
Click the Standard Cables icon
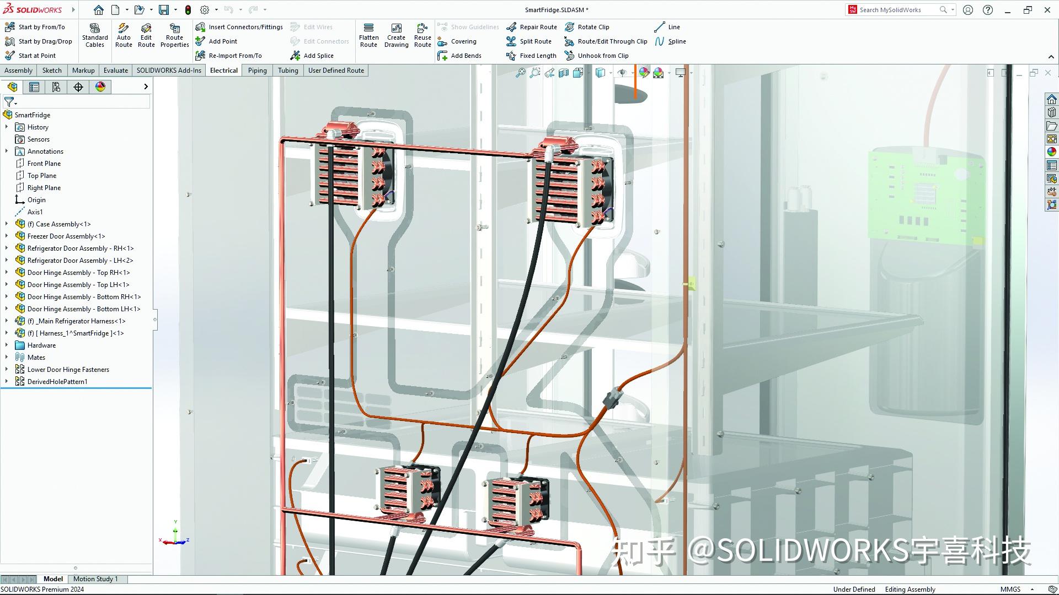tap(94, 34)
